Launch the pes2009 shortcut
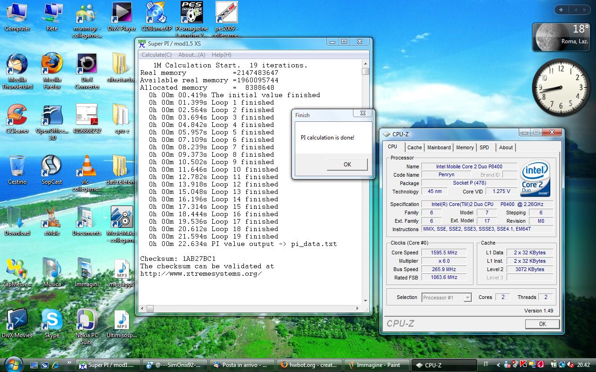This screenshot has width=596, height=372. (x=226, y=20)
